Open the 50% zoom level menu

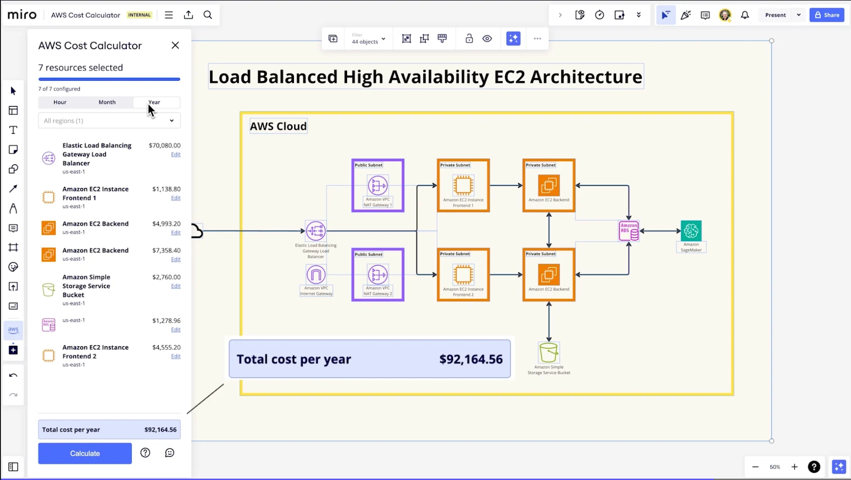(x=775, y=467)
